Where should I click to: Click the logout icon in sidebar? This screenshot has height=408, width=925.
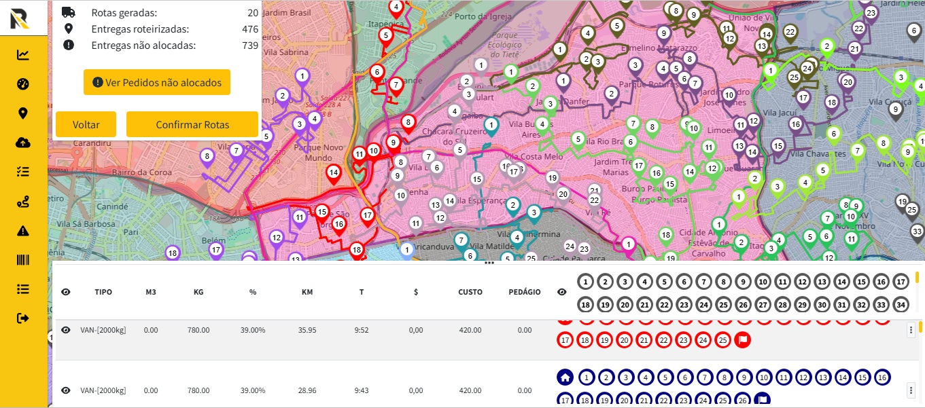[23, 318]
